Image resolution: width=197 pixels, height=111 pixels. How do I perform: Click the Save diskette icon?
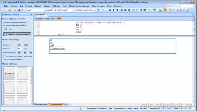(x=18, y=10)
